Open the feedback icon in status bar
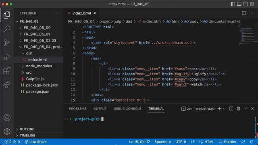This screenshot has height=145, width=258. pos(243,142)
